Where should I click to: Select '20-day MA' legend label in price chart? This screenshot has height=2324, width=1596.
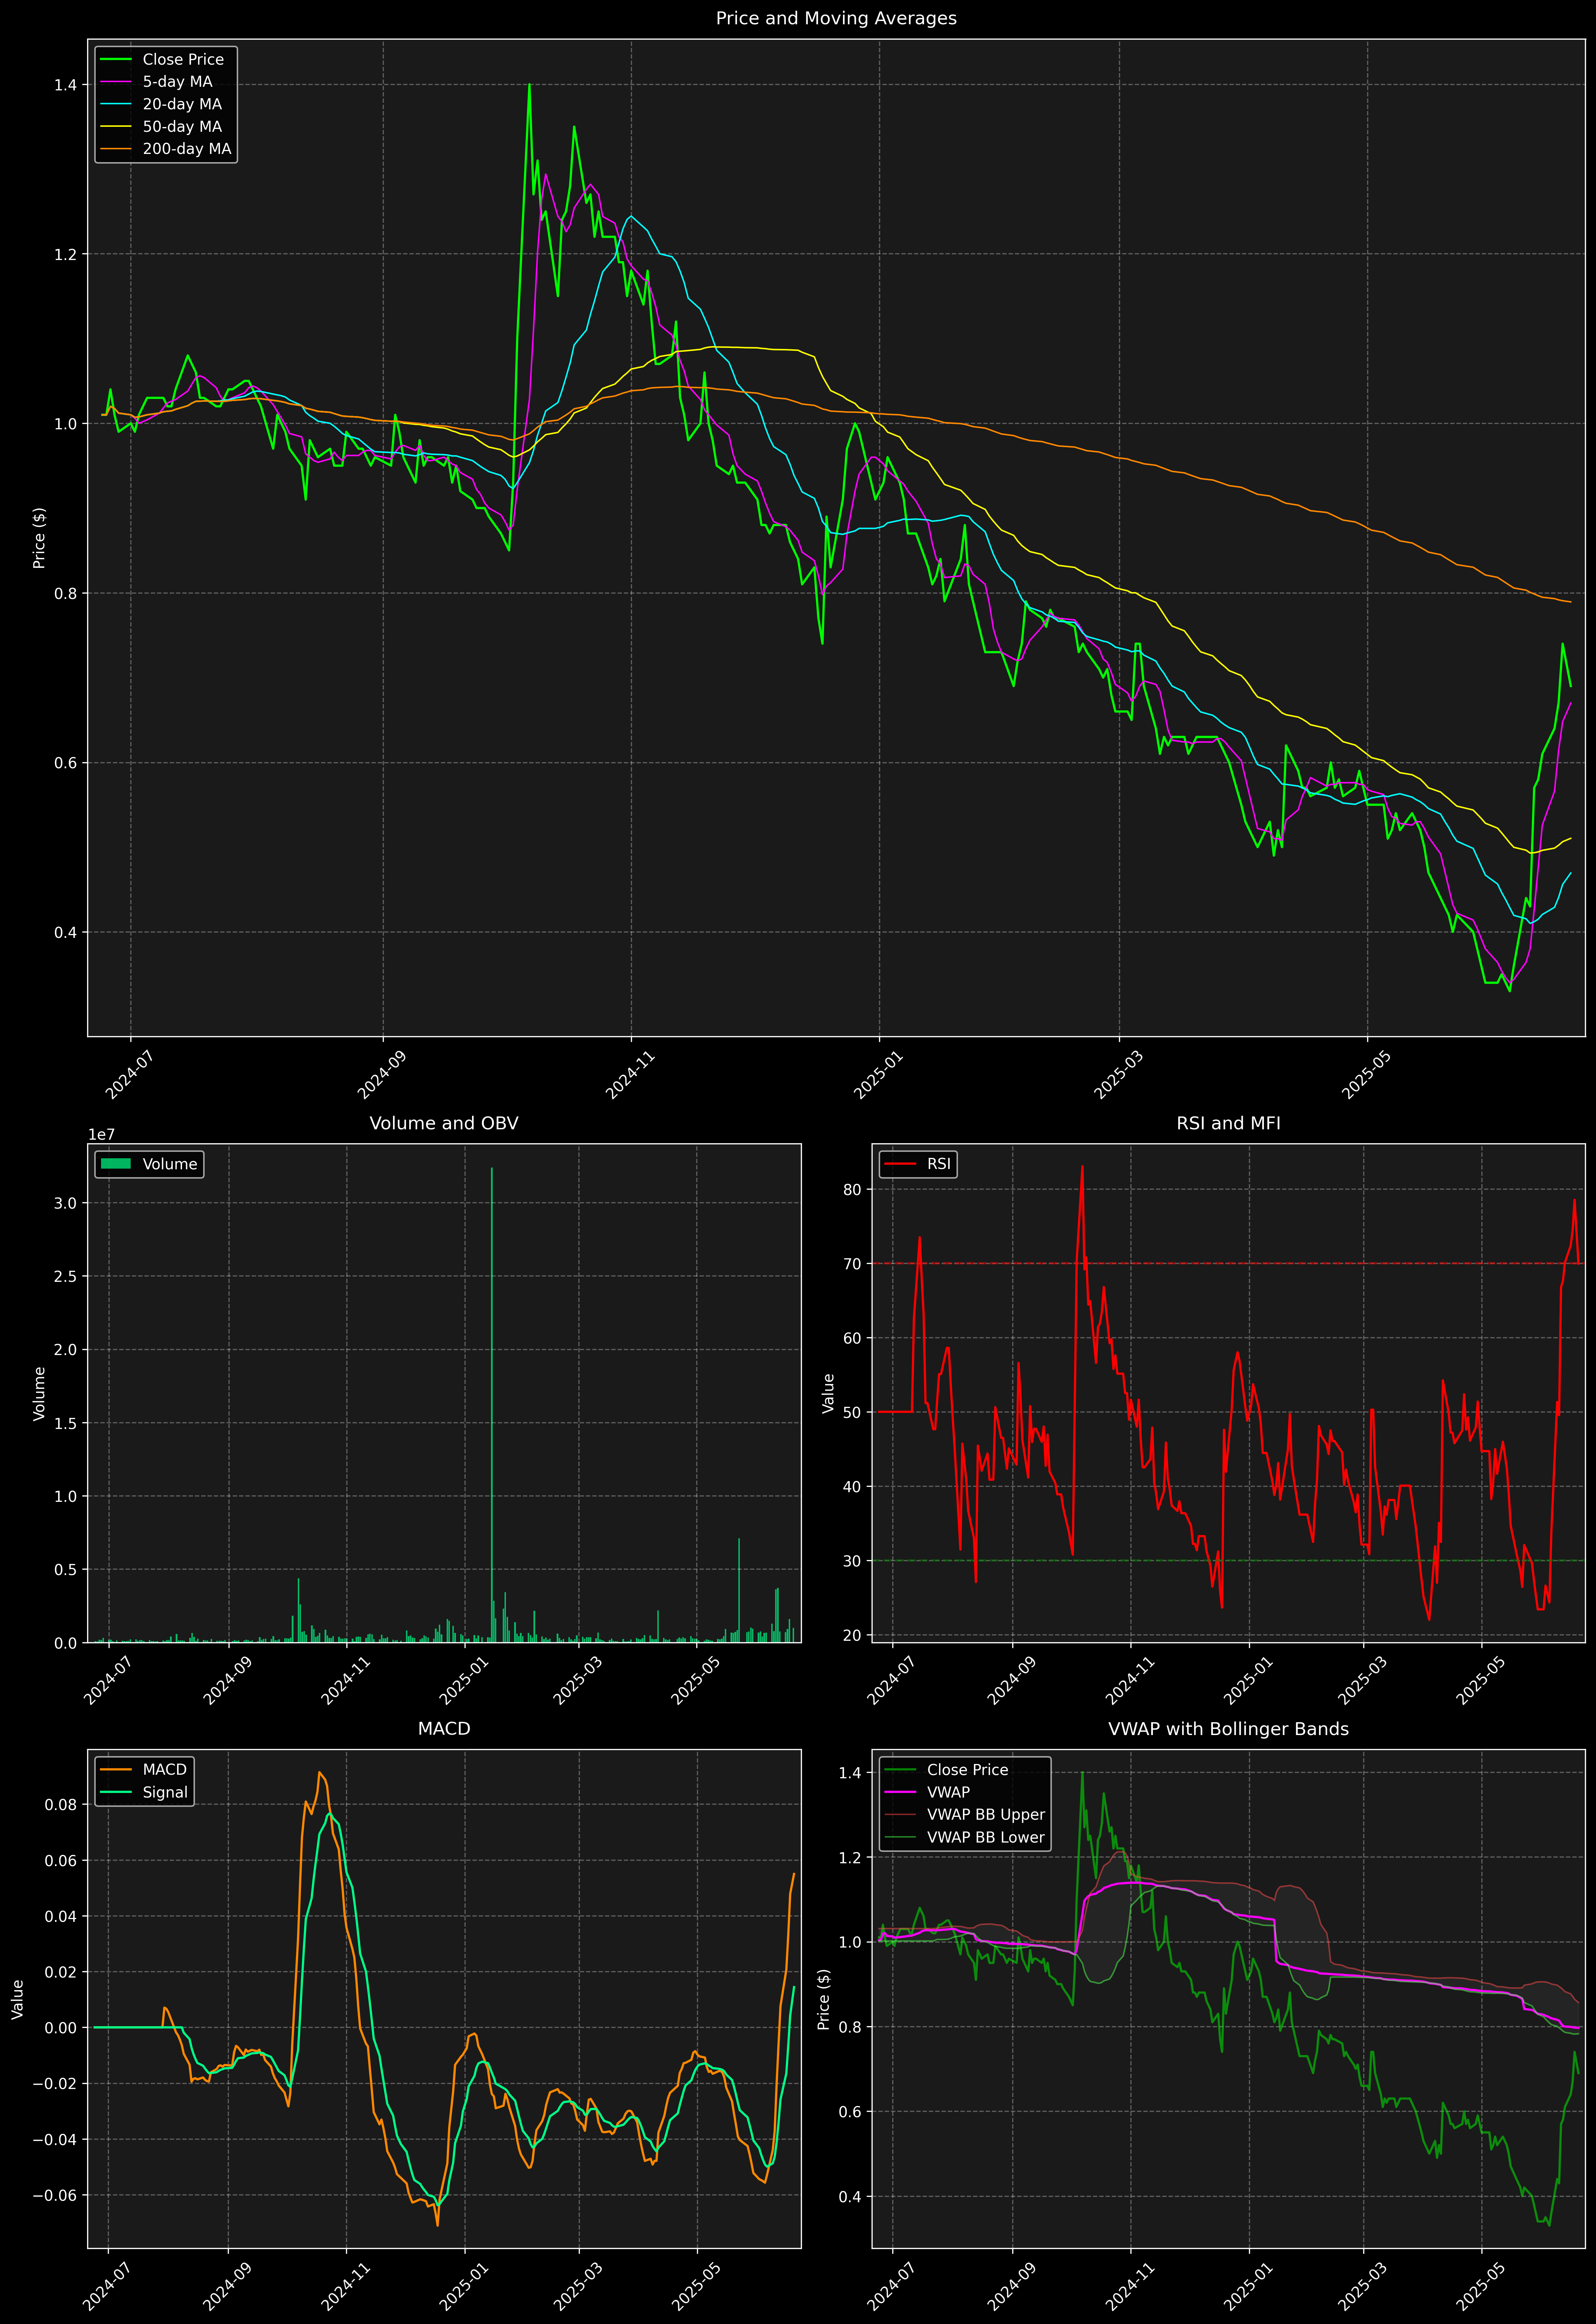pyautogui.click(x=182, y=104)
